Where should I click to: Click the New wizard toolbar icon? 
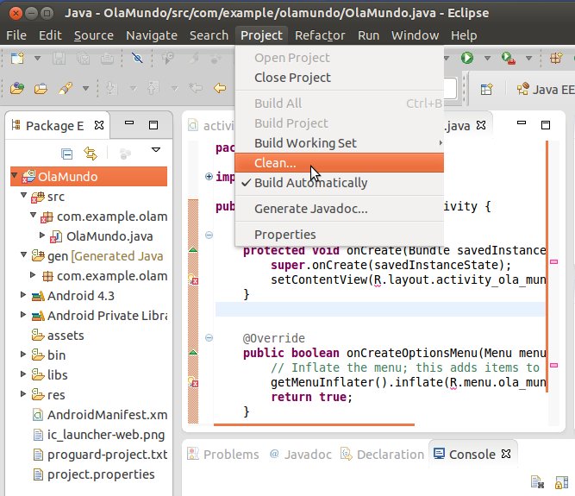[17, 58]
